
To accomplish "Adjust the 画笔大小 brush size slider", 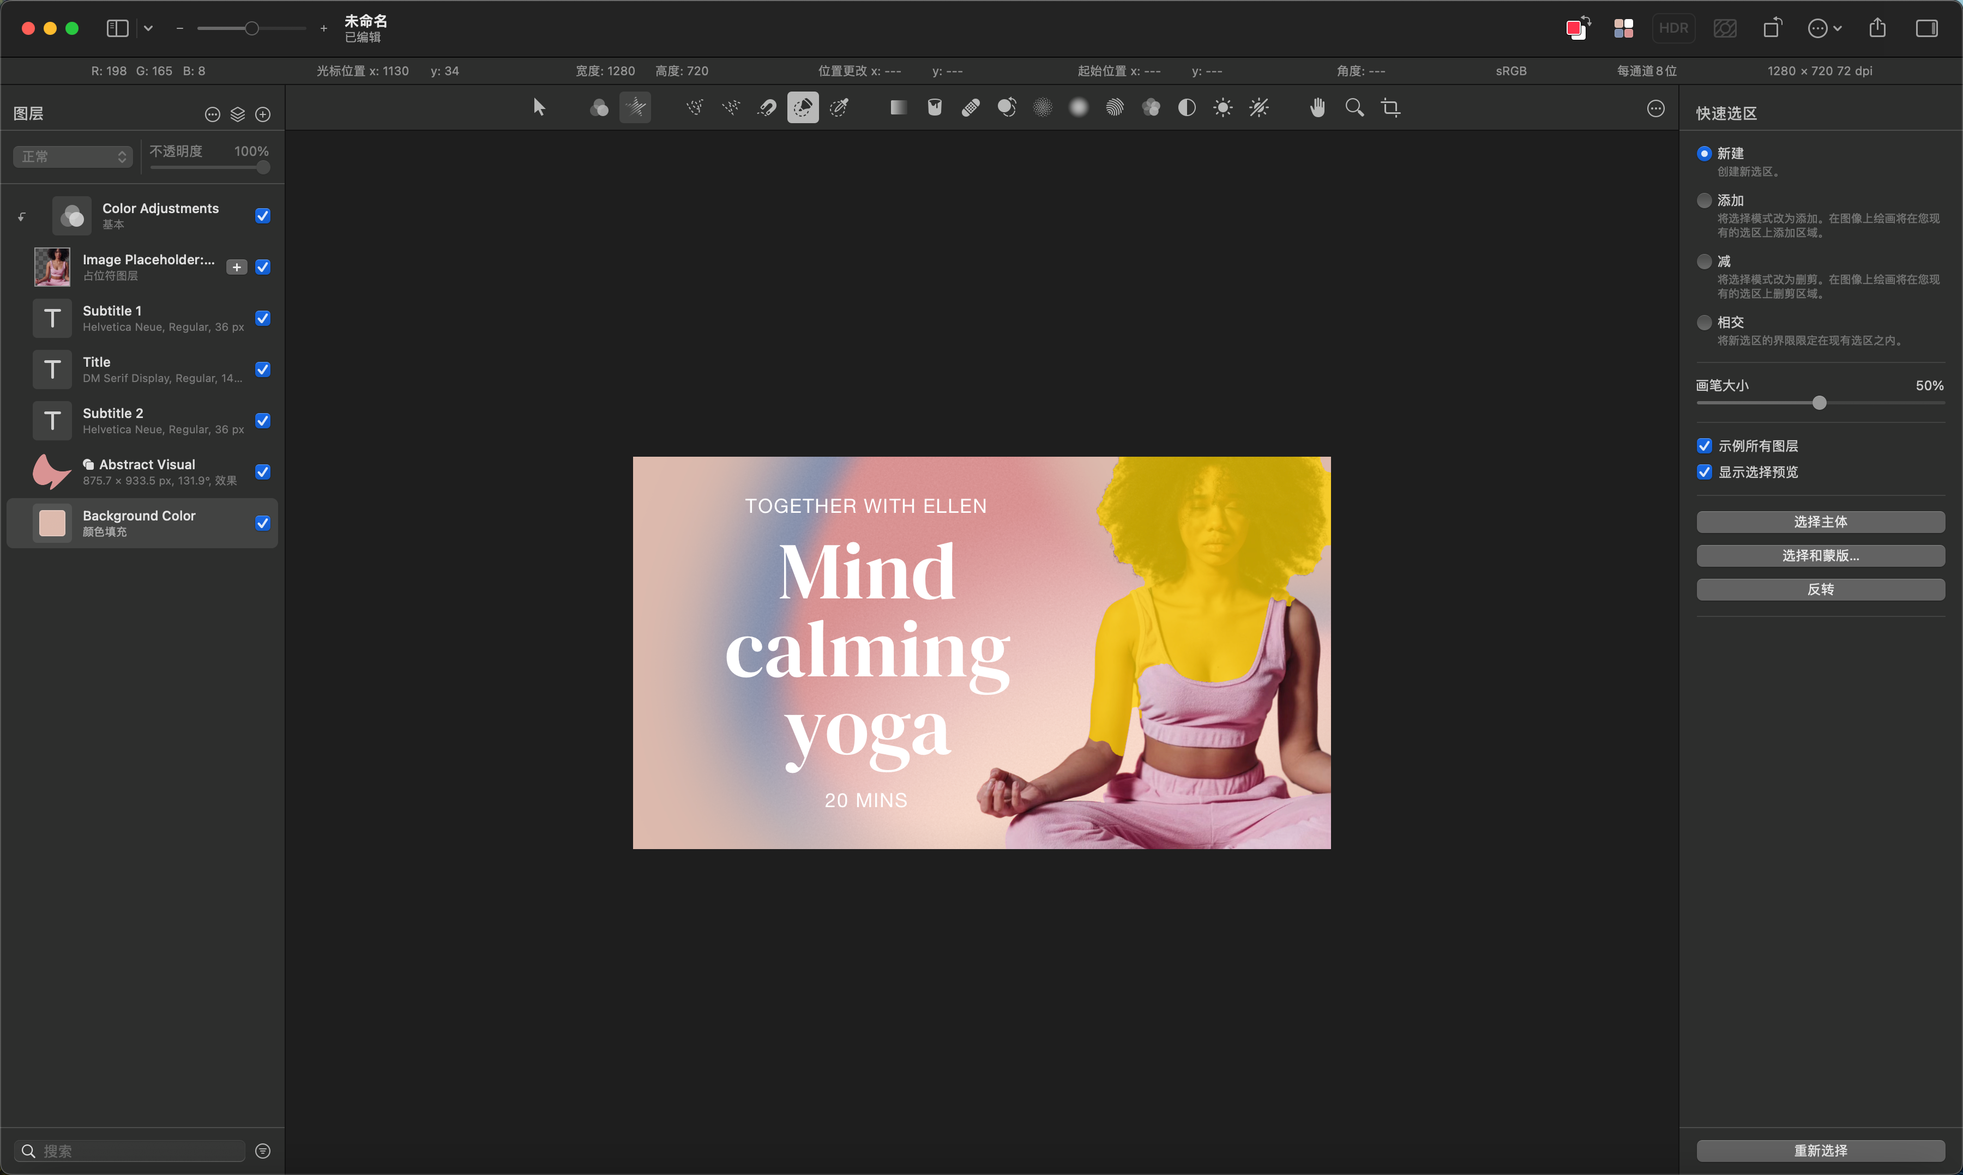I will (1820, 402).
